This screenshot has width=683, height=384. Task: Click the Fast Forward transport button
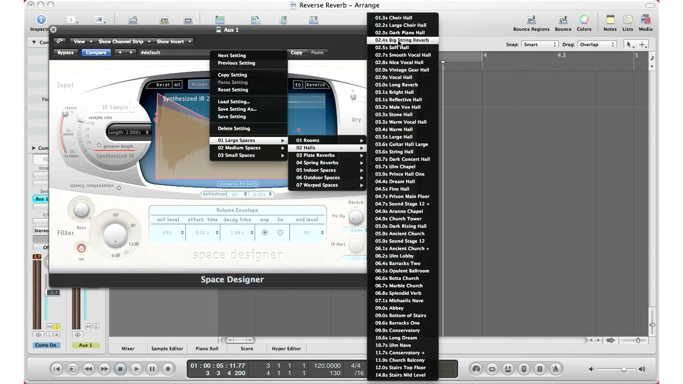[x=105, y=369]
